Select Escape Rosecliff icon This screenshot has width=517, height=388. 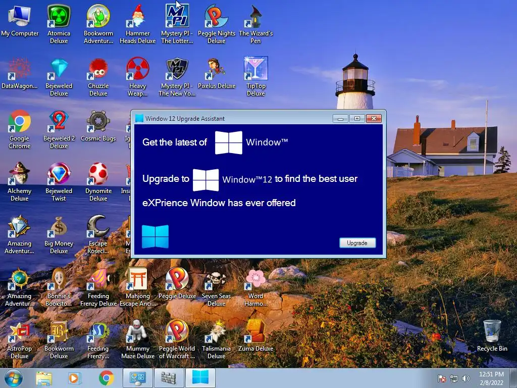coord(98,234)
